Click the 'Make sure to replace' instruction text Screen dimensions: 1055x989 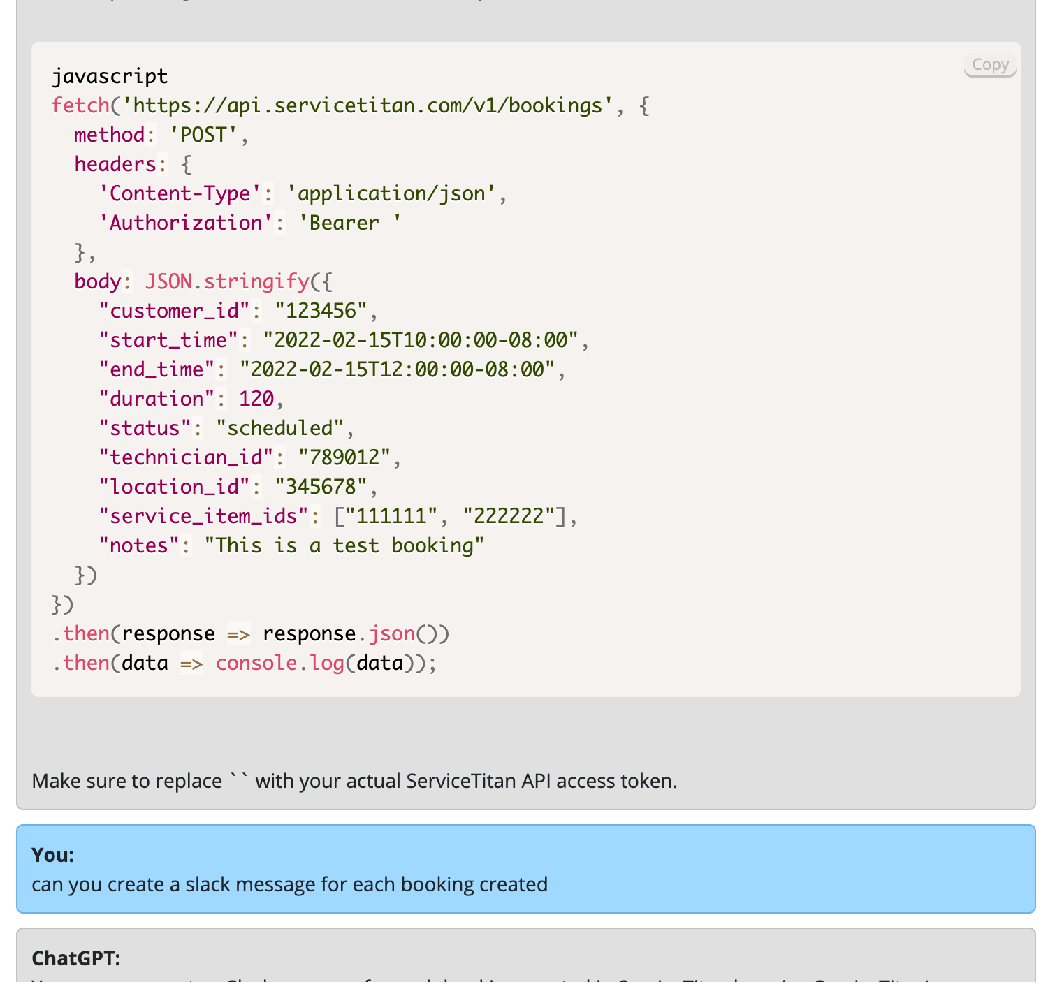point(354,781)
